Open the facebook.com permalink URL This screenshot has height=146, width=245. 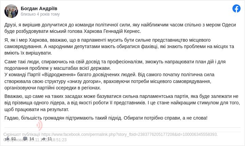[x=129, y=134]
